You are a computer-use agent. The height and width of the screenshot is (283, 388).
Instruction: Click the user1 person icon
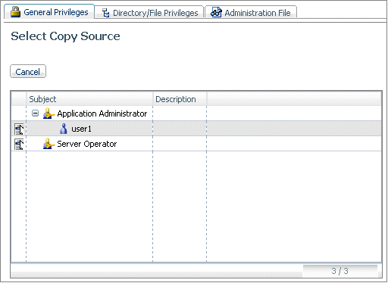coord(64,129)
